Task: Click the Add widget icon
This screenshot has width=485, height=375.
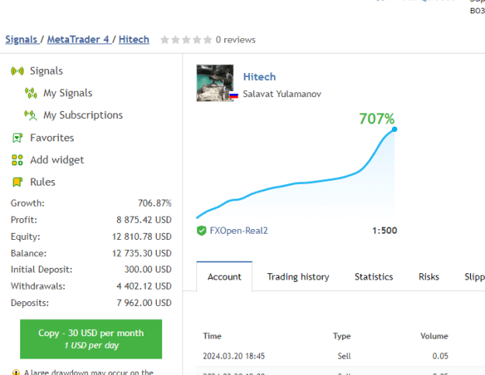Action: [x=17, y=160]
